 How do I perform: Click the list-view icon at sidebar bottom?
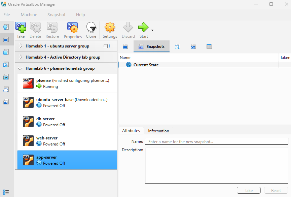(x=6, y=192)
